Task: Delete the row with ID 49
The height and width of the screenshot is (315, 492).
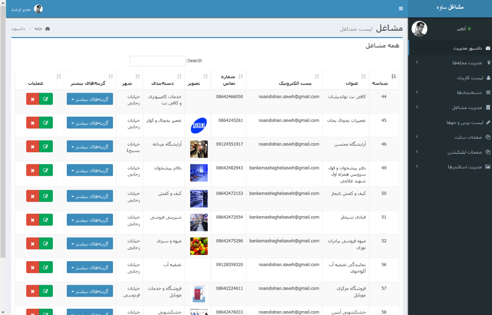Action: tap(33, 170)
